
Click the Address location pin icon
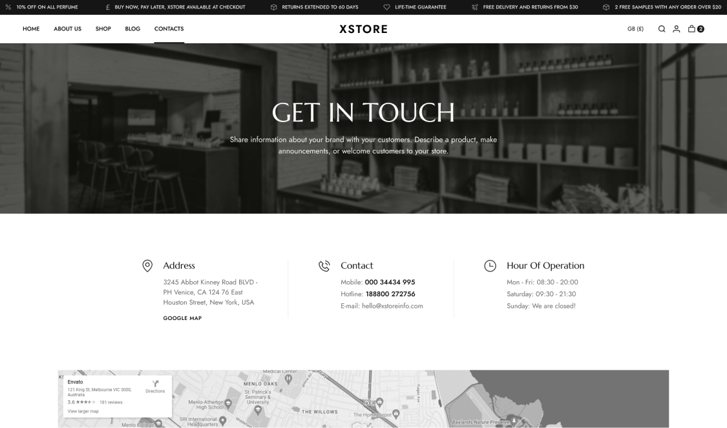tap(147, 266)
